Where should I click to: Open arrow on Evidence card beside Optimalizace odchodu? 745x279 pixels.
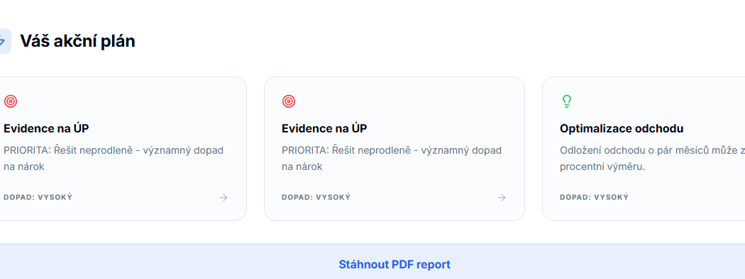coord(502,198)
